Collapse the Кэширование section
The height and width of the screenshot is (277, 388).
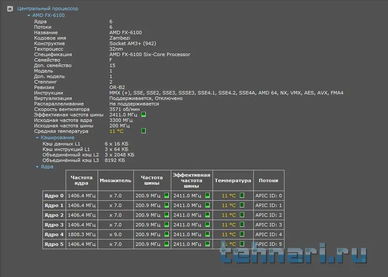click(x=37, y=138)
